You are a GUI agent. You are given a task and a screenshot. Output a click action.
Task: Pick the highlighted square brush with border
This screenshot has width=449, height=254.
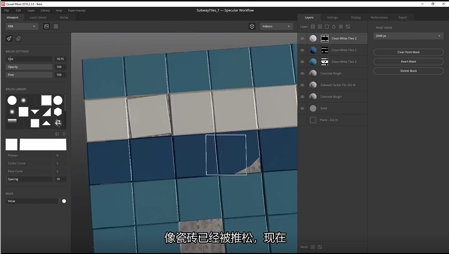pyautogui.click(x=46, y=100)
